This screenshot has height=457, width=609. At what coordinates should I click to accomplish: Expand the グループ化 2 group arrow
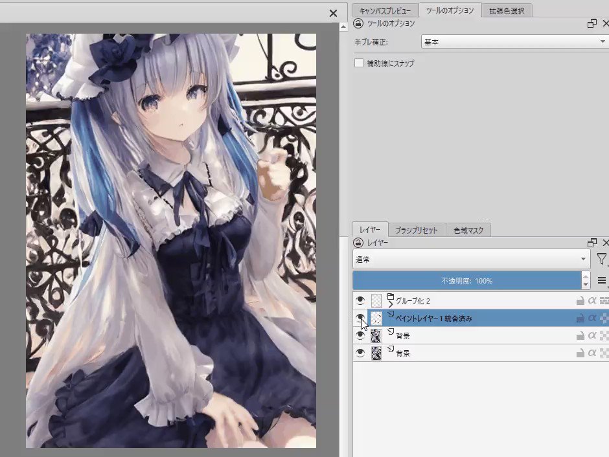click(390, 304)
